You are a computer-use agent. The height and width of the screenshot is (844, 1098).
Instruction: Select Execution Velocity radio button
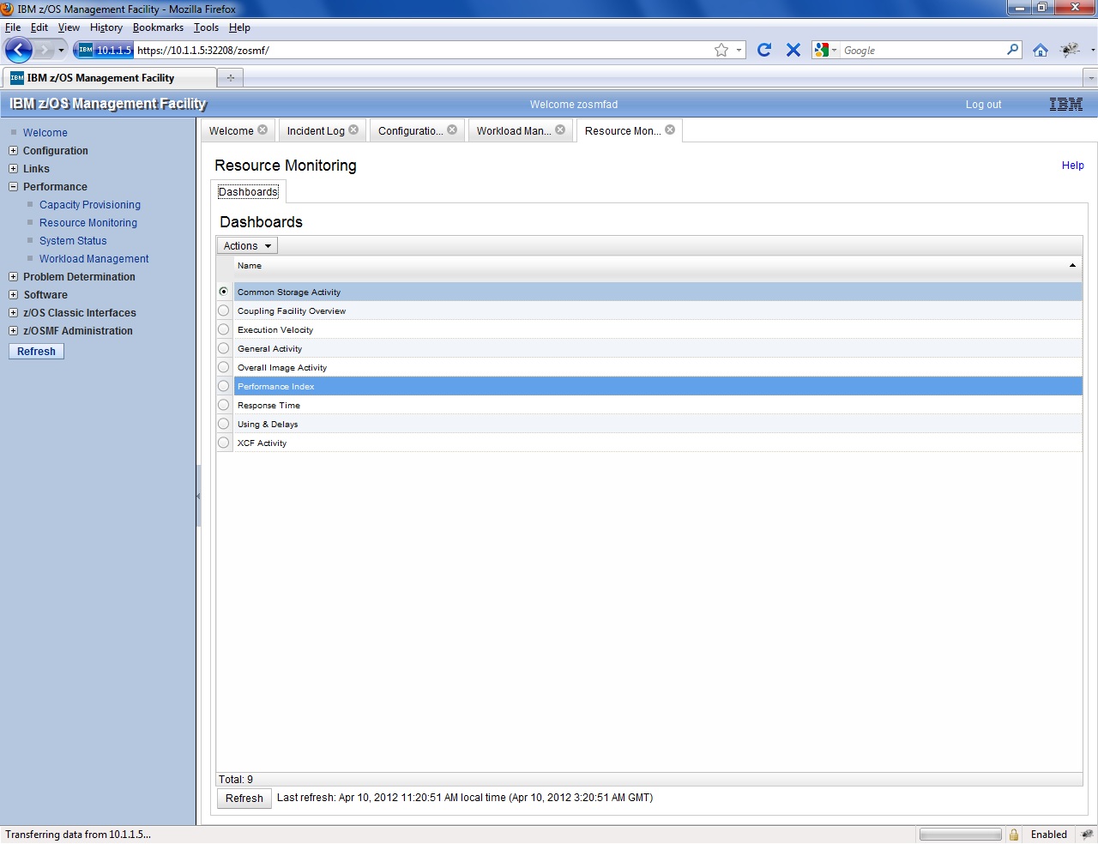pyautogui.click(x=224, y=329)
